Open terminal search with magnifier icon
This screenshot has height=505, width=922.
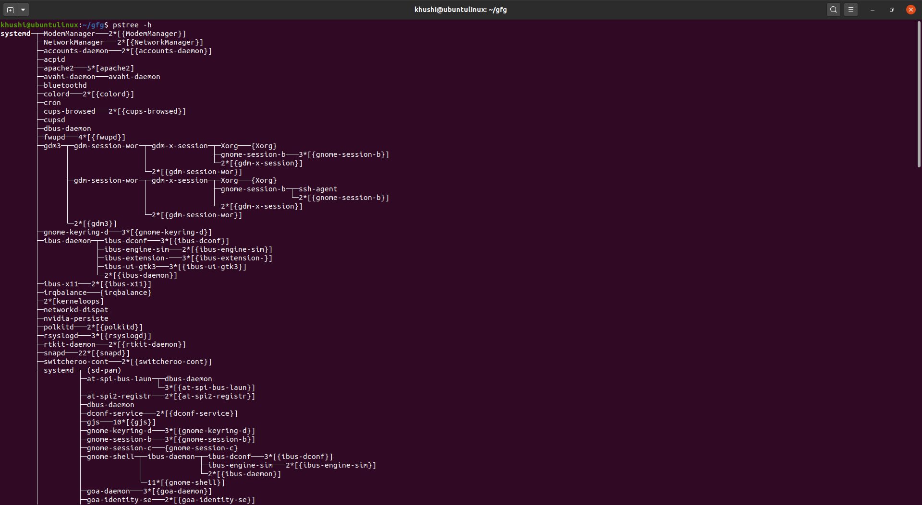pos(834,10)
